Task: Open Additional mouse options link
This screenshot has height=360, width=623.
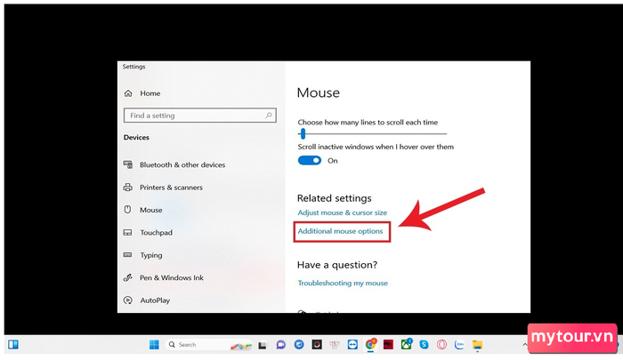Action: pyautogui.click(x=341, y=231)
